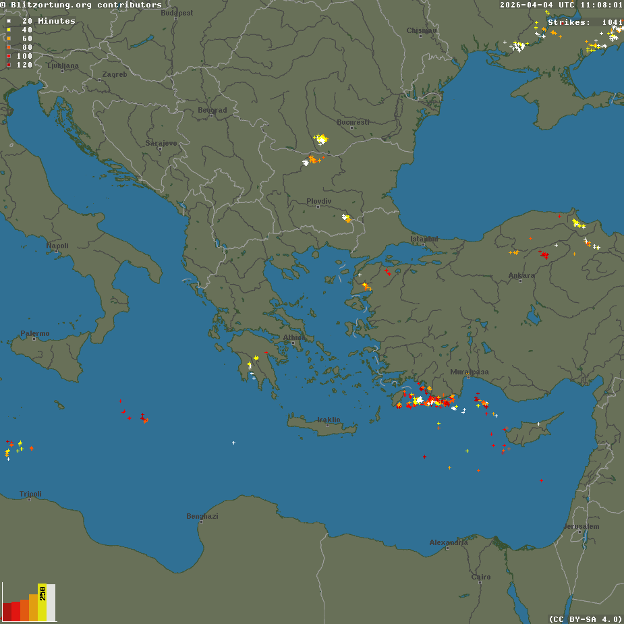Click the Plovdiv city marker
624x624 pixels.
[x=318, y=206]
